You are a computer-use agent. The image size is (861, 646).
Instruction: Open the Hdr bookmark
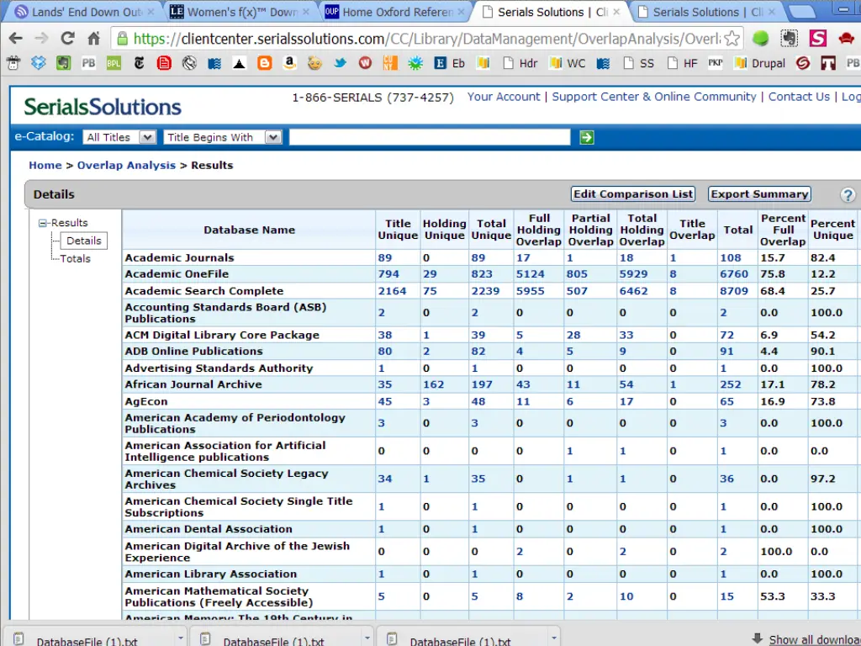pos(520,63)
